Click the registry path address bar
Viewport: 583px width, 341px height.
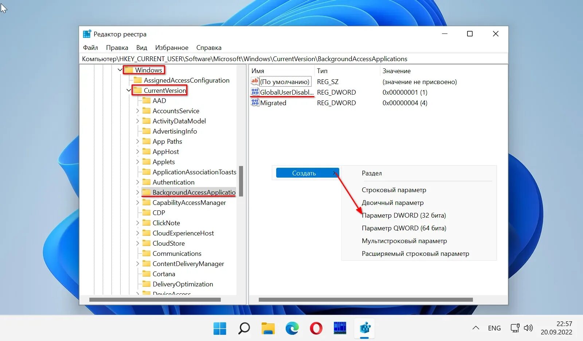point(294,59)
